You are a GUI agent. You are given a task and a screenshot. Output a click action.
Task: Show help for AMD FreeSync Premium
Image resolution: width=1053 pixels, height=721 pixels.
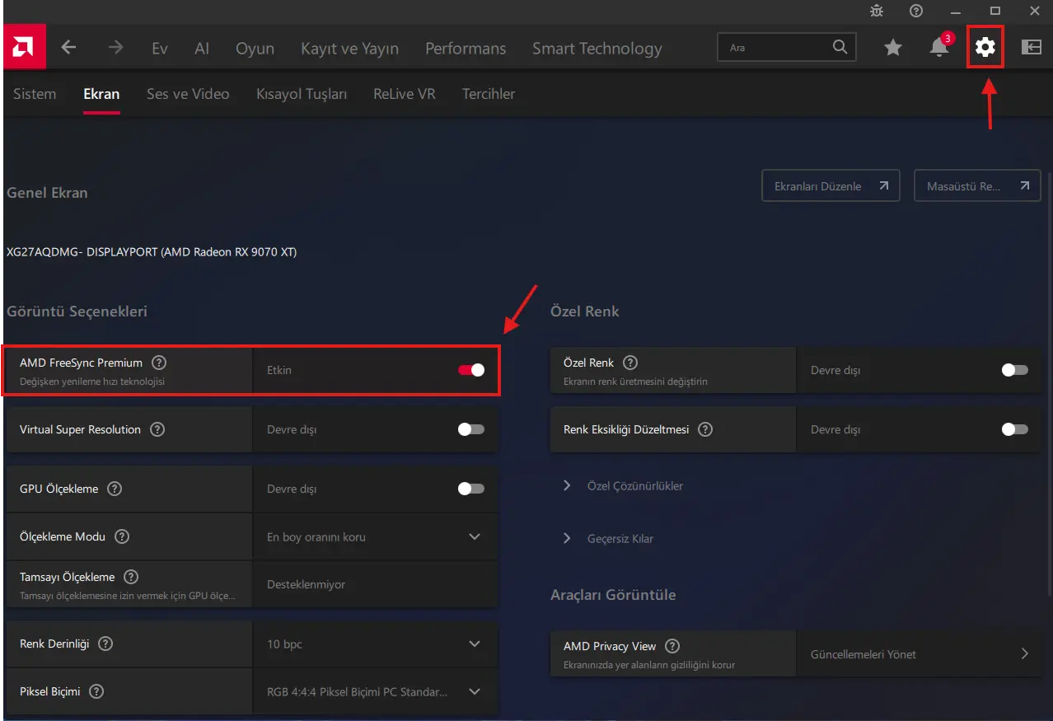[x=159, y=363]
